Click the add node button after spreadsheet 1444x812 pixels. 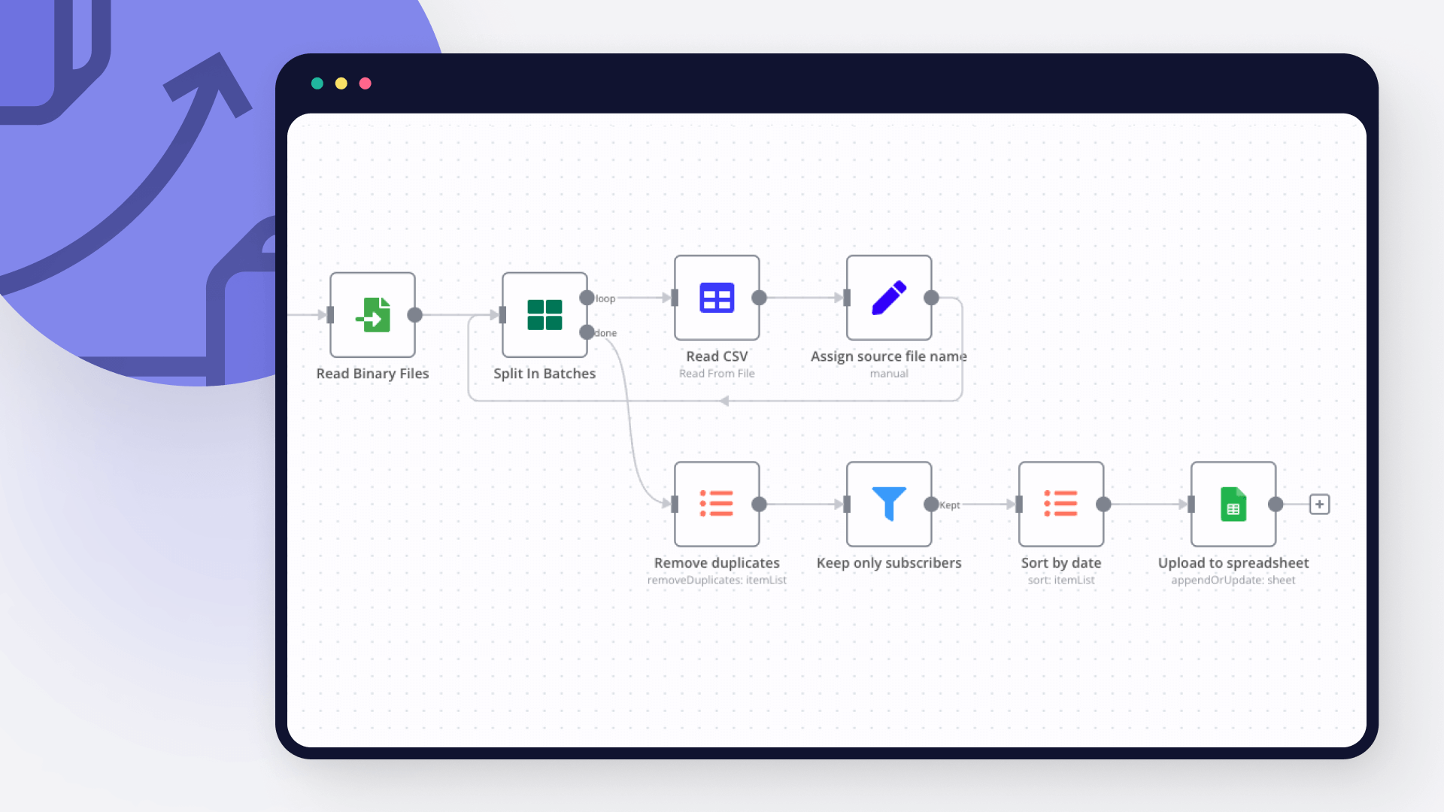click(1320, 504)
